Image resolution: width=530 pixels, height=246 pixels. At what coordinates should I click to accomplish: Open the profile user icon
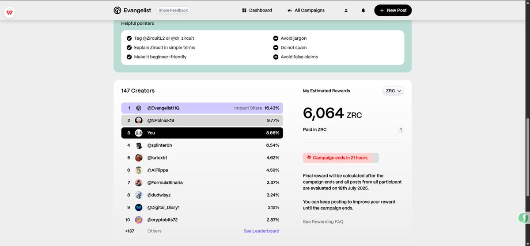click(346, 10)
